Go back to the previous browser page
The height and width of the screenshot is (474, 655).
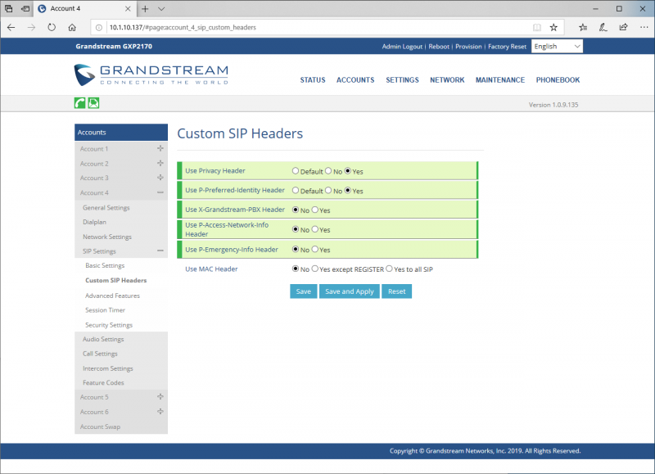(11, 28)
